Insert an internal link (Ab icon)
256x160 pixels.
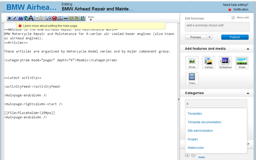20,18
